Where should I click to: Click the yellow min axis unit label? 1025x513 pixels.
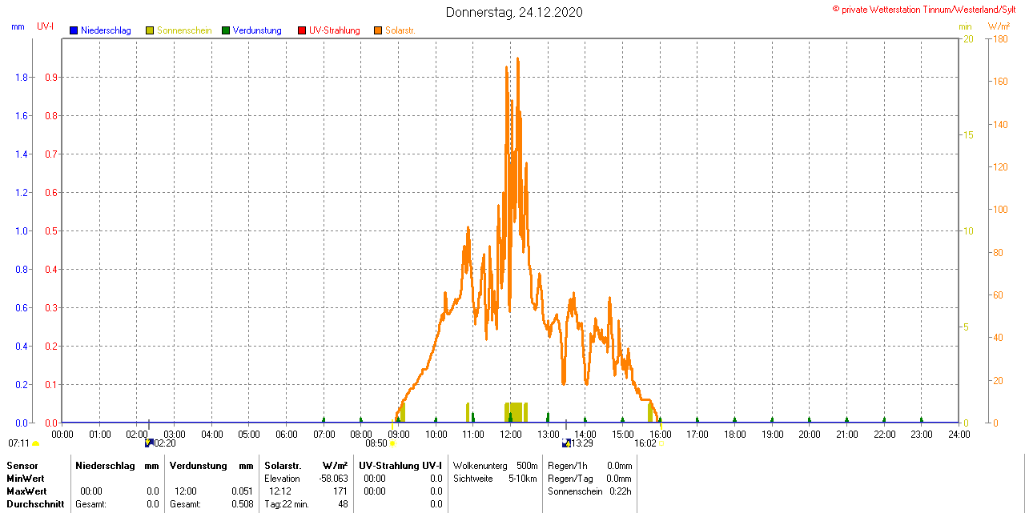965,26
